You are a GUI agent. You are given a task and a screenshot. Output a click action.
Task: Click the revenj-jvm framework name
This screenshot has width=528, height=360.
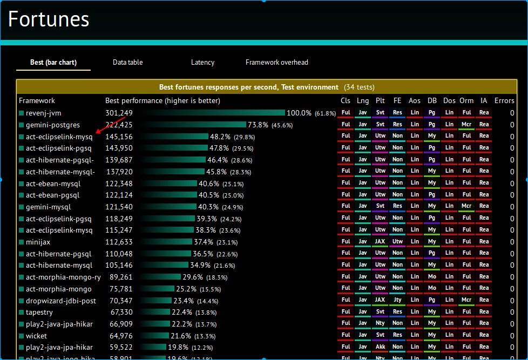(43, 113)
